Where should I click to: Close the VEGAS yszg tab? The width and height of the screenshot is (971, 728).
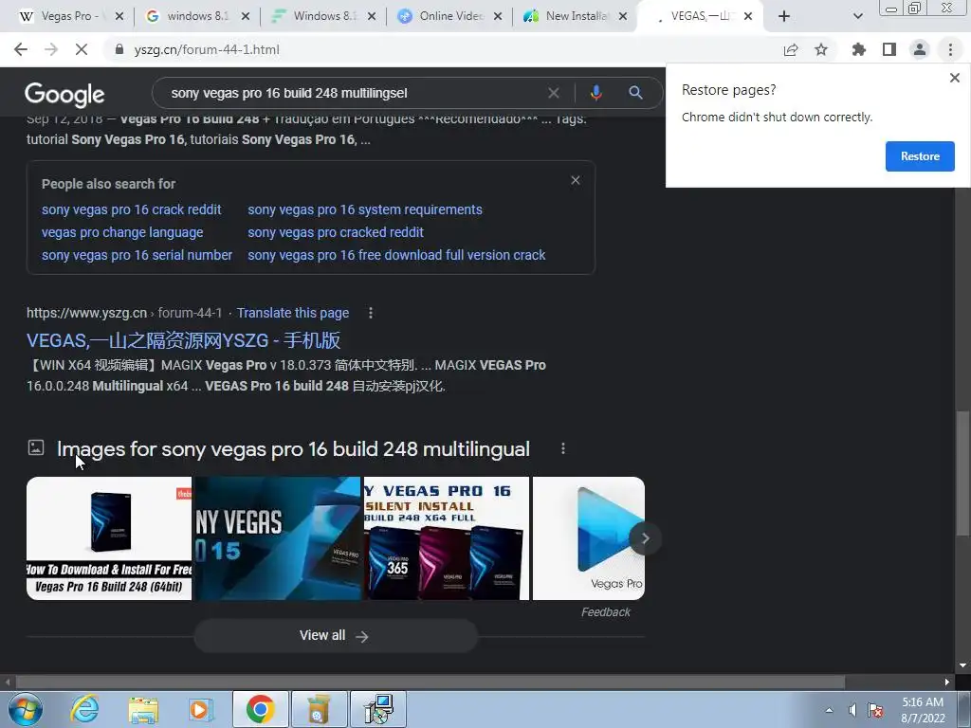coord(748,16)
